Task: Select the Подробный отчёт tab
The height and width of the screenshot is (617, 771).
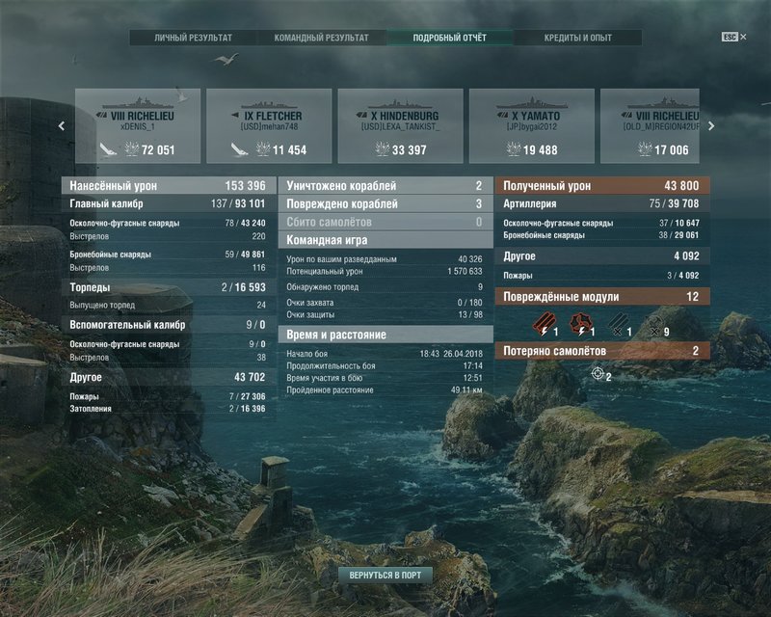Action: [450, 38]
